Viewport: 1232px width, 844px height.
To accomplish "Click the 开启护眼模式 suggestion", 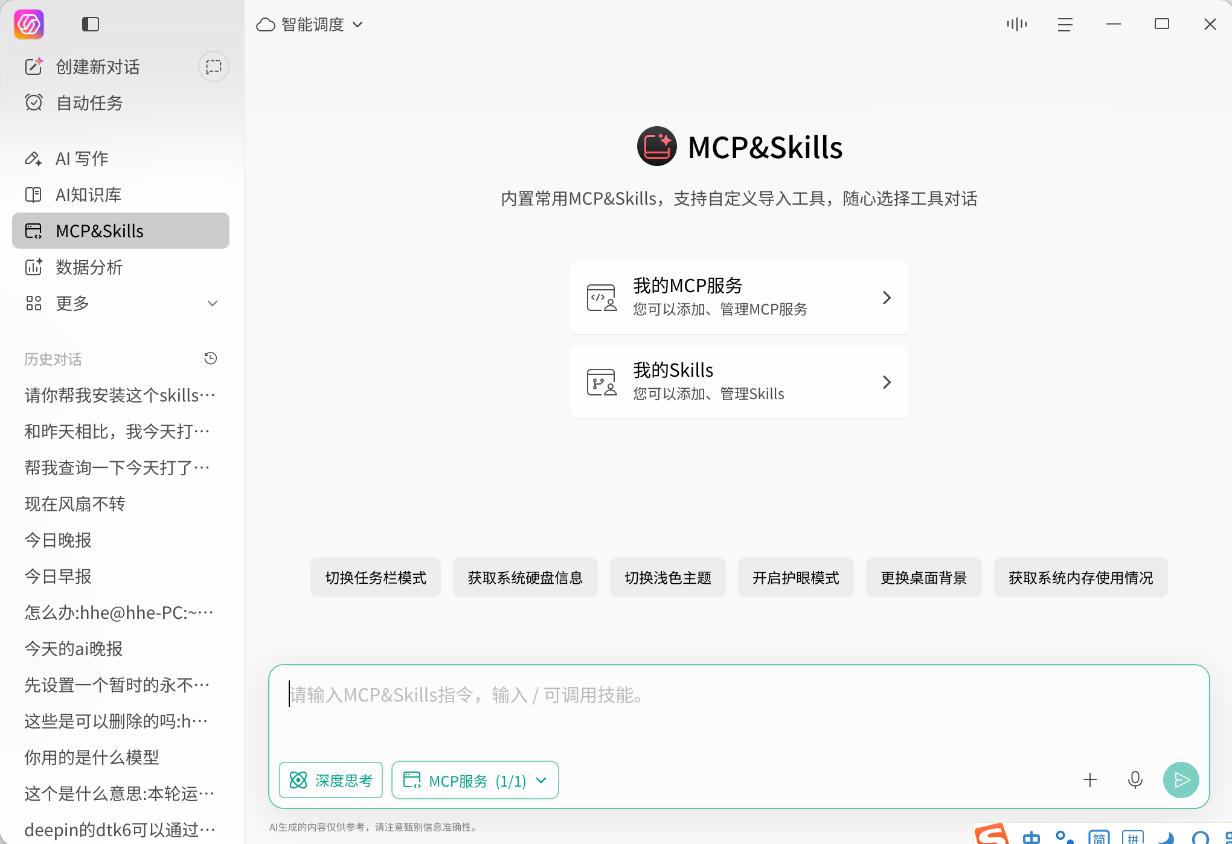I will tap(796, 578).
